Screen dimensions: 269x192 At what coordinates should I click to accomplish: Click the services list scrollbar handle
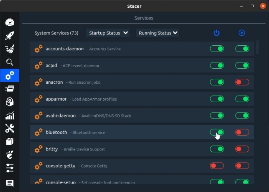tap(257, 47)
